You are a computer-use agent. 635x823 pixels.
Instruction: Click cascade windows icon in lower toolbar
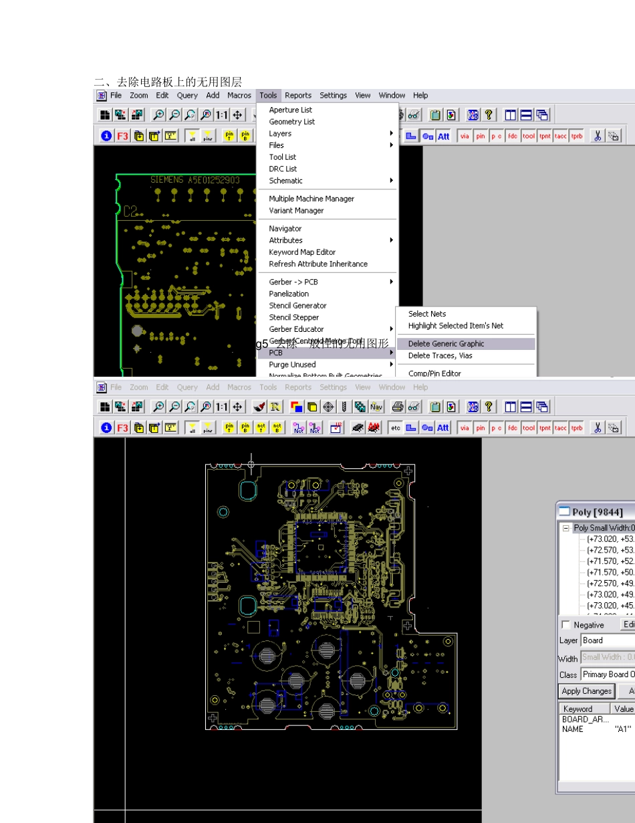pos(542,406)
